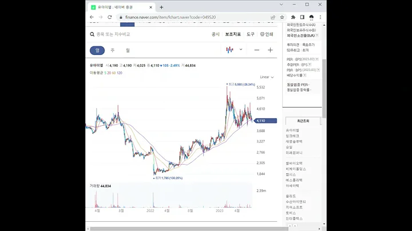Click the 인쇄 print button

(267, 34)
